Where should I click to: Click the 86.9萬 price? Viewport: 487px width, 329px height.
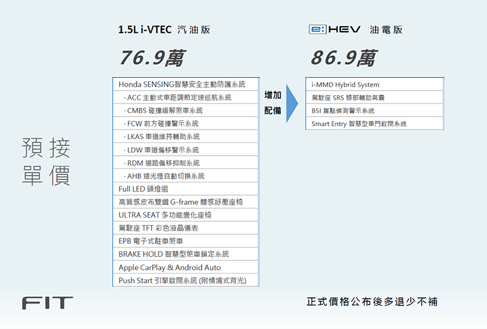coord(344,58)
